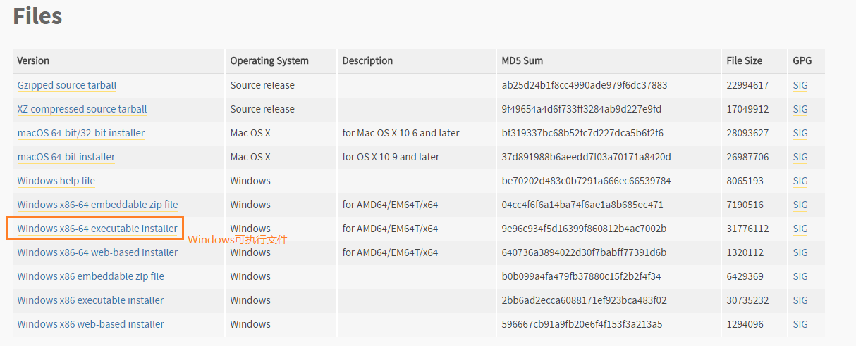Download Windows x86 embeddable zip file
The width and height of the screenshot is (856, 346).
click(91, 276)
